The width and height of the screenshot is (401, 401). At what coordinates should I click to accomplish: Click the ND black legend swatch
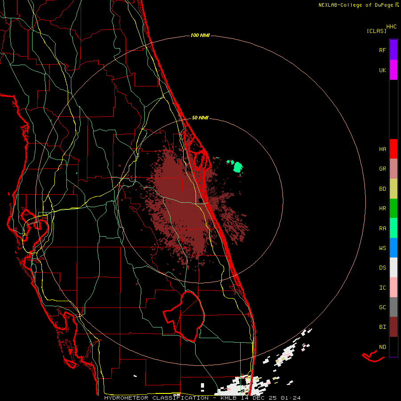(393, 347)
